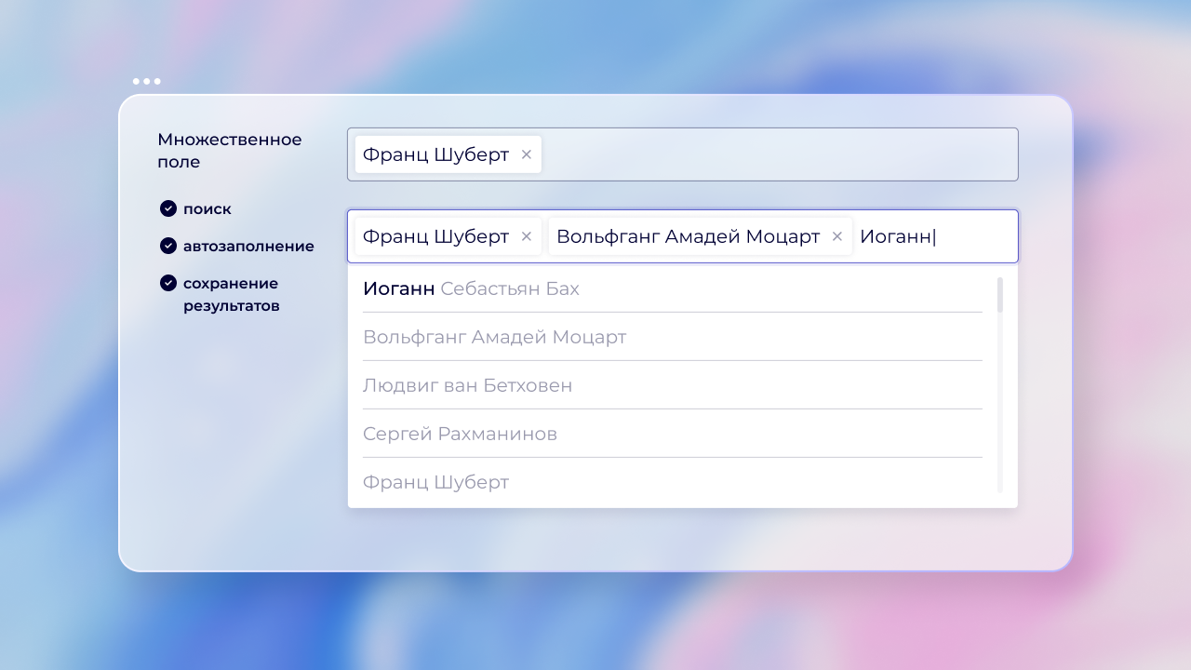
Task: Choose Франц Шуберт from the dropdown list
Action: click(x=673, y=482)
